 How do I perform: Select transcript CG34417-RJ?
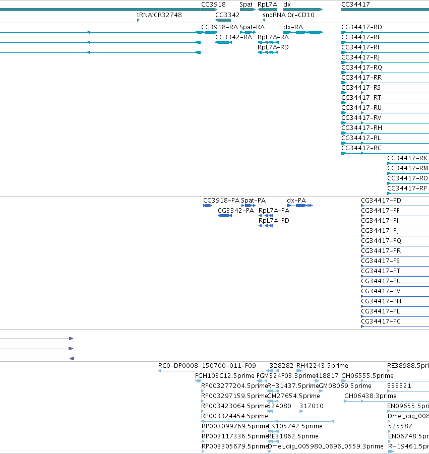[x=360, y=57]
